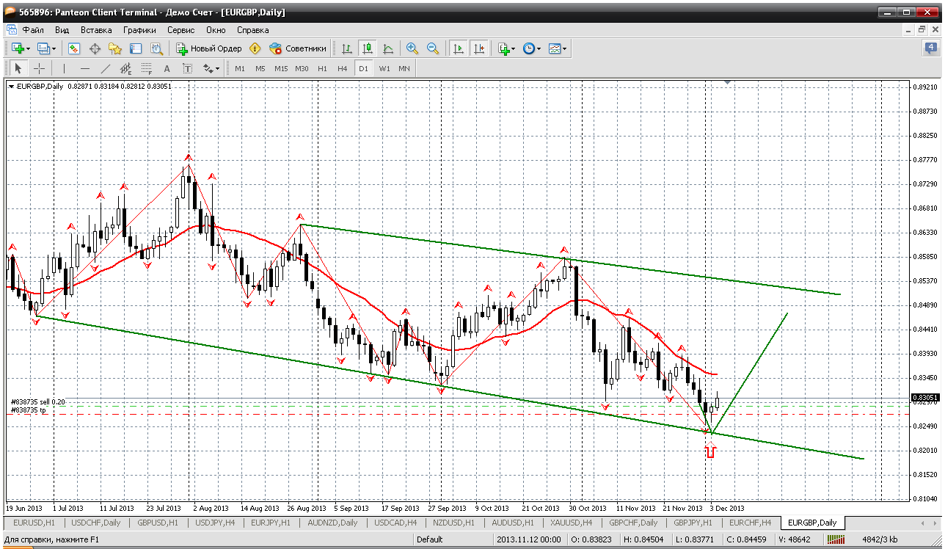Open the Market Watch window icon
The width and height of the screenshot is (945, 549).
tap(74, 48)
